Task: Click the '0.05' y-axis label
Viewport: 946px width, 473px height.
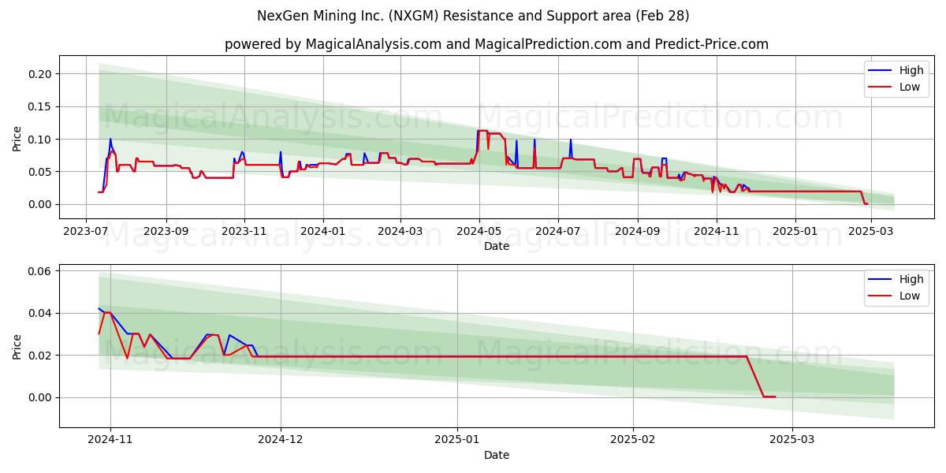Action: 41,172
